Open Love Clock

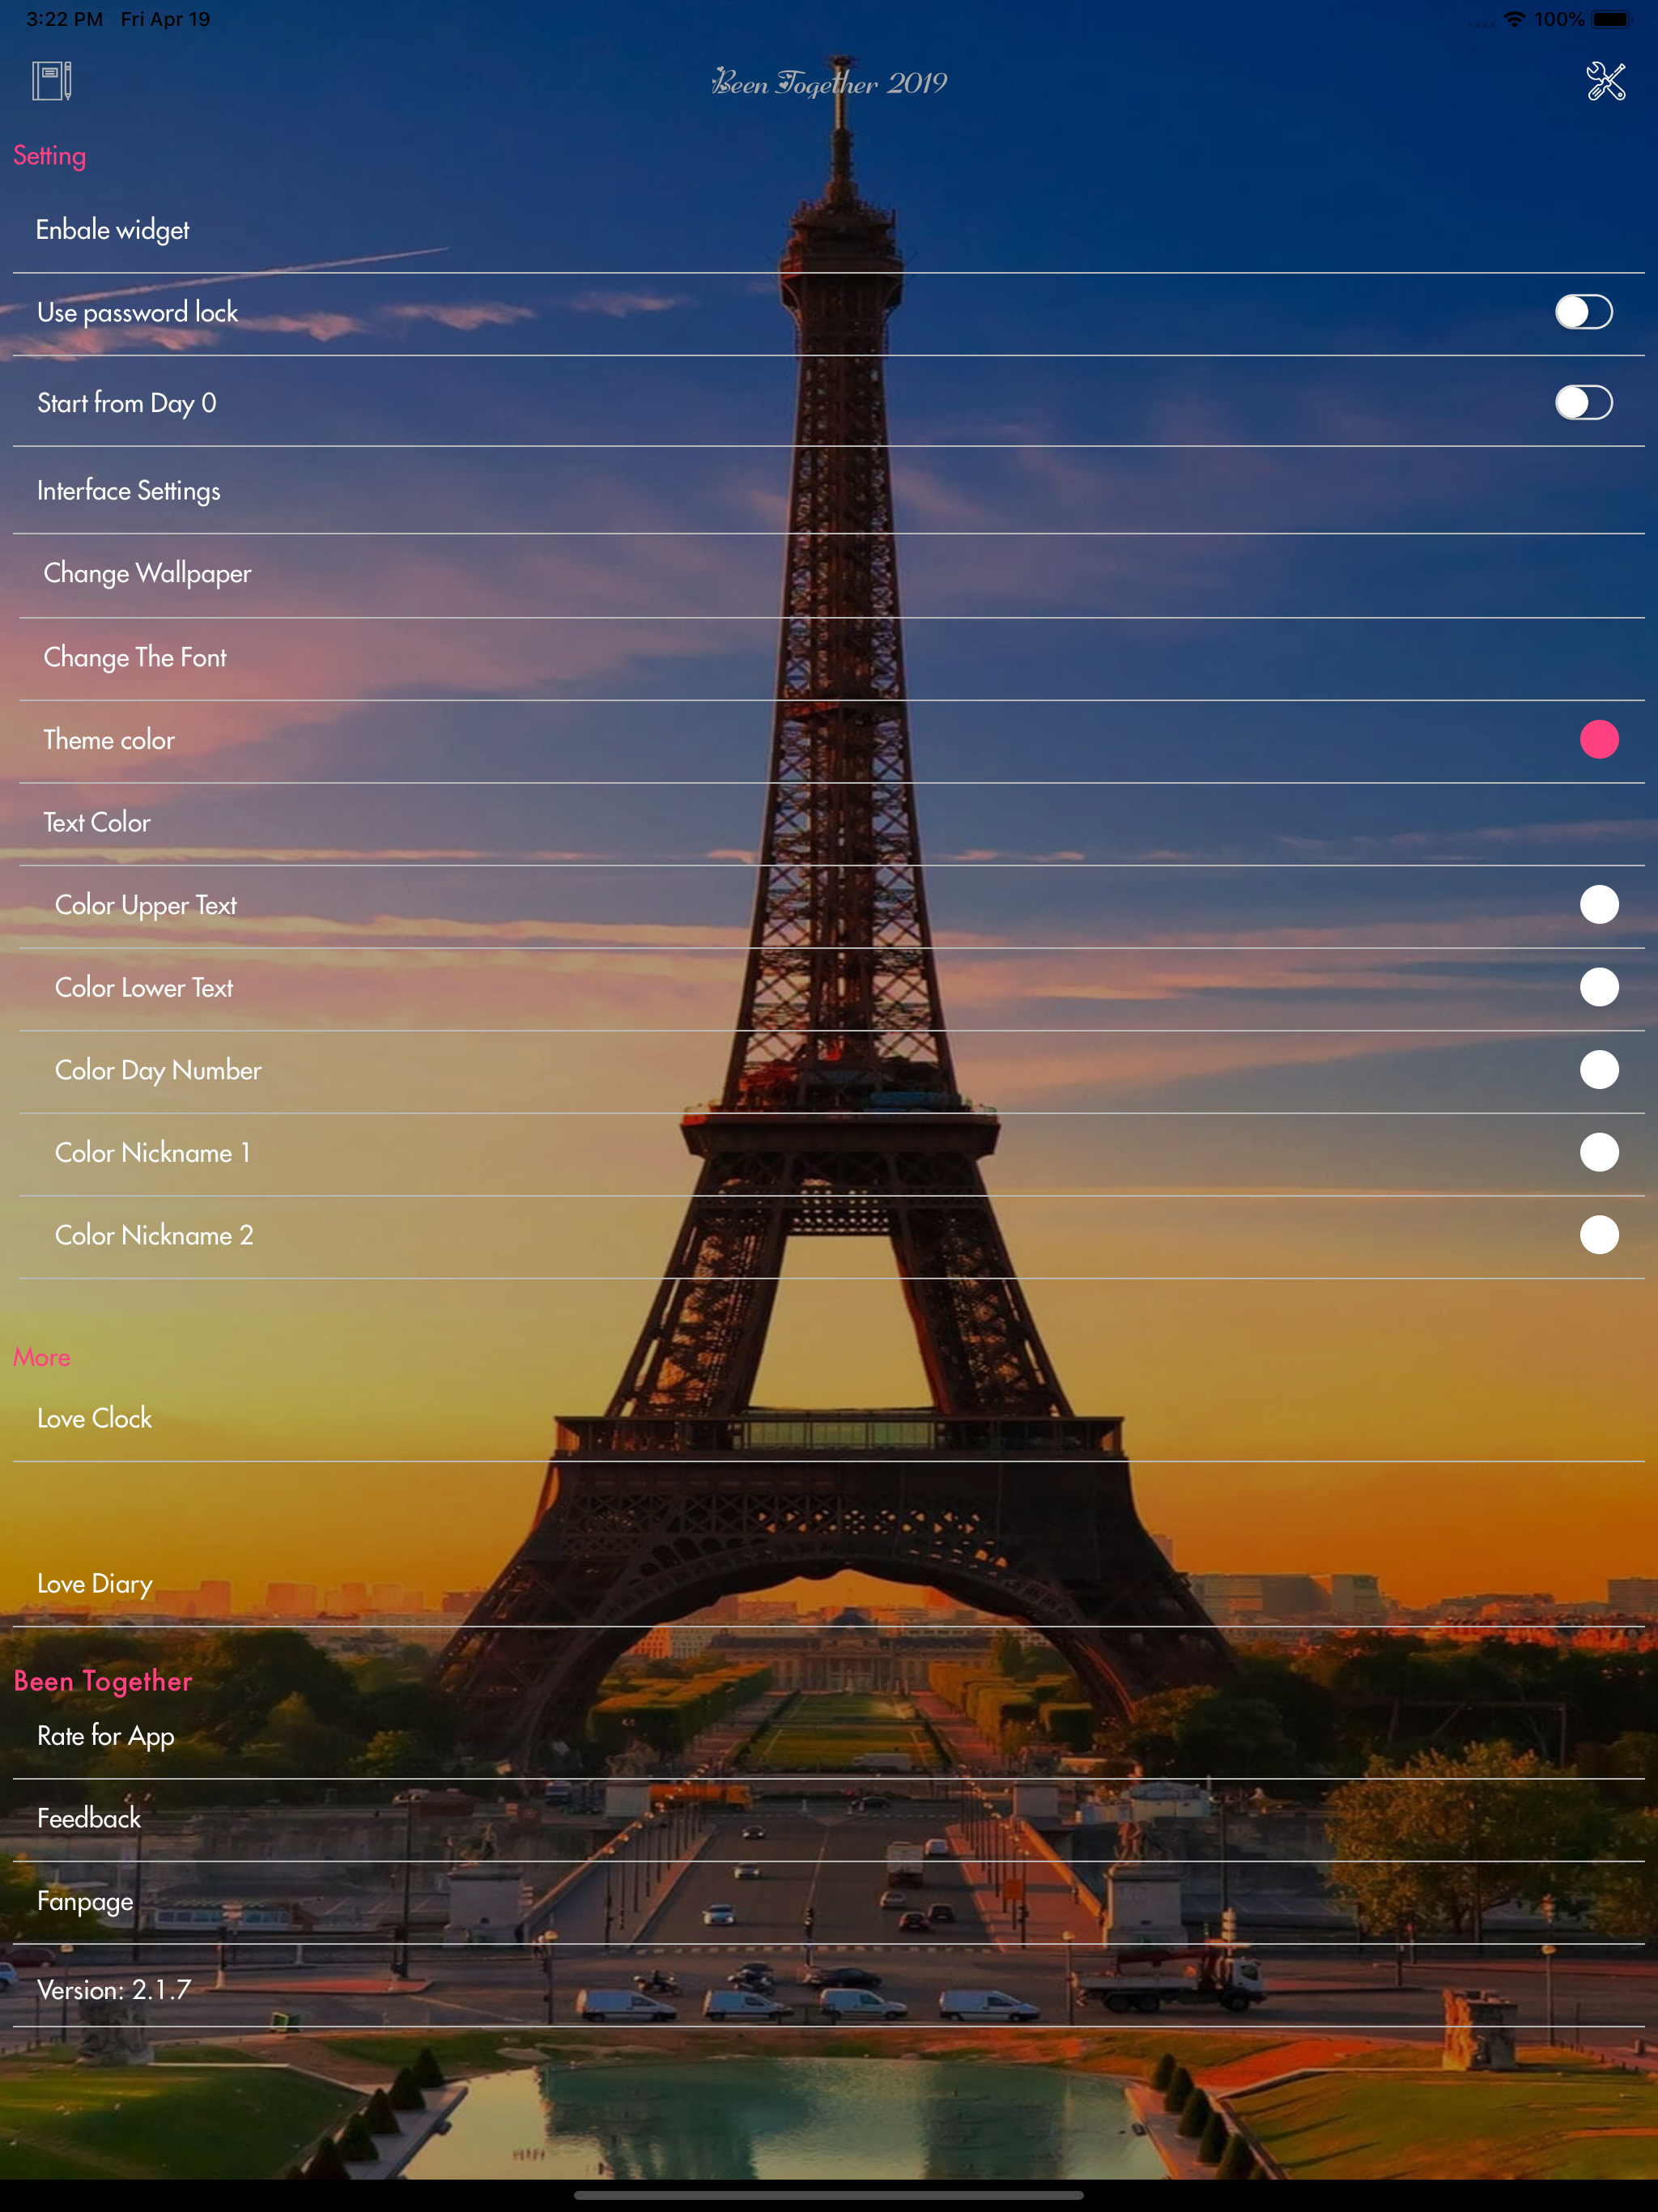[x=95, y=1419]
